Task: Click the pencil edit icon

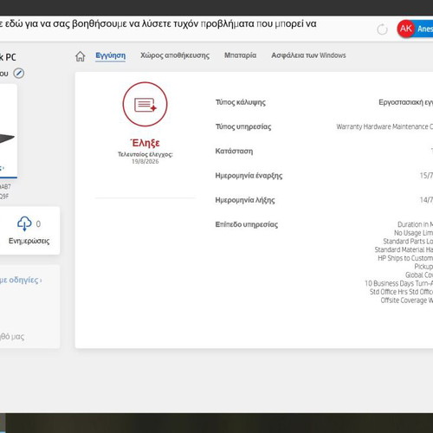Action: [19, 73]
